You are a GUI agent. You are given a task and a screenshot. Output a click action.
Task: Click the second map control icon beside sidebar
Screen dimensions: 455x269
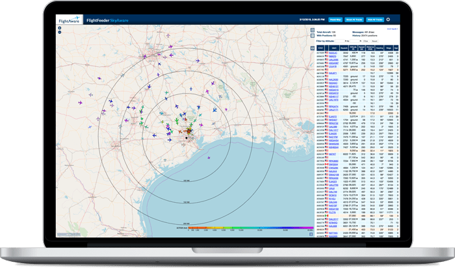tap(311, 35)
